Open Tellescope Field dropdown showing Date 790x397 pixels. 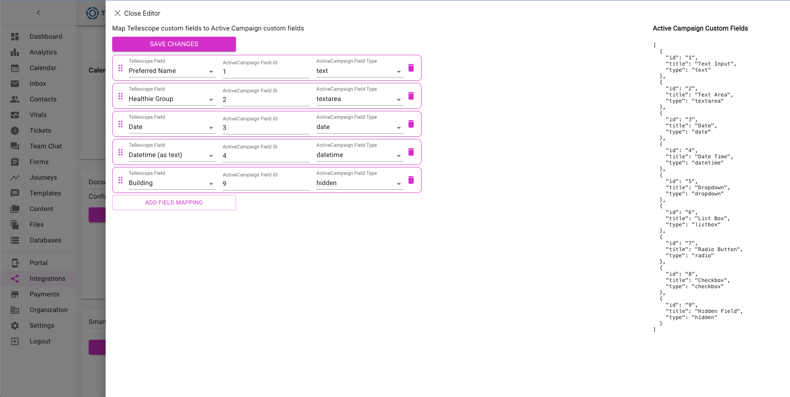pos(172,127)
